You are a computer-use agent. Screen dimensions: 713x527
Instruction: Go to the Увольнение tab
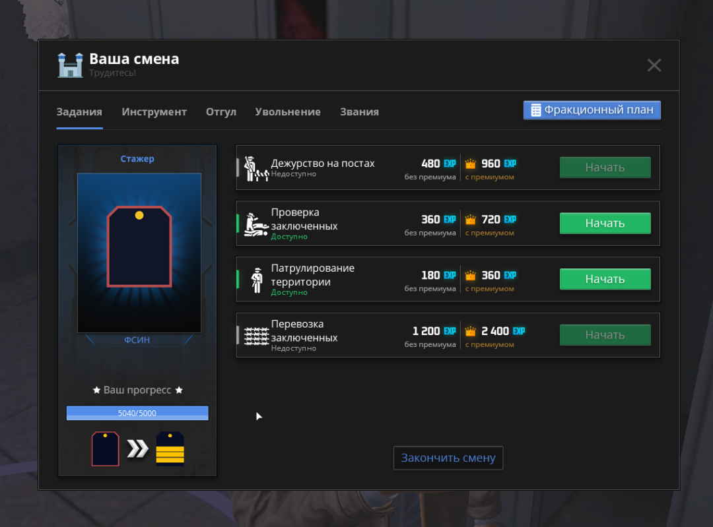click(288, 112)
